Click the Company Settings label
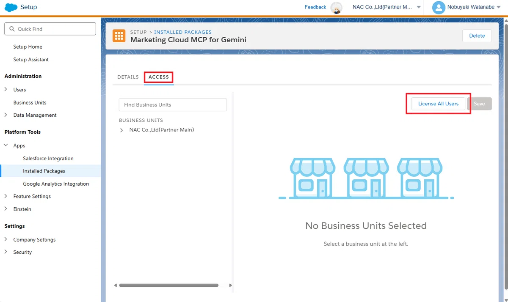This screenshot has width=508, height=302. pyautogui.click(x=34, y=239)
